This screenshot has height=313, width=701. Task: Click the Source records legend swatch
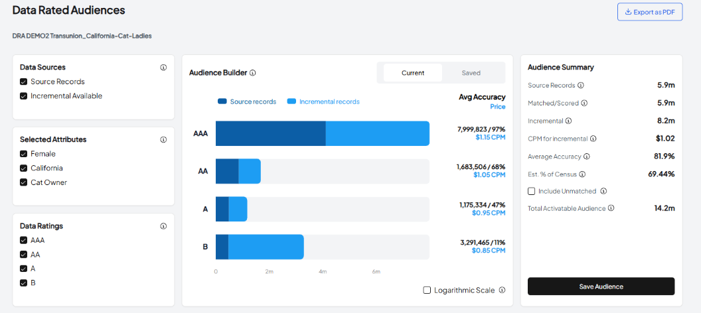pos(222,101)
